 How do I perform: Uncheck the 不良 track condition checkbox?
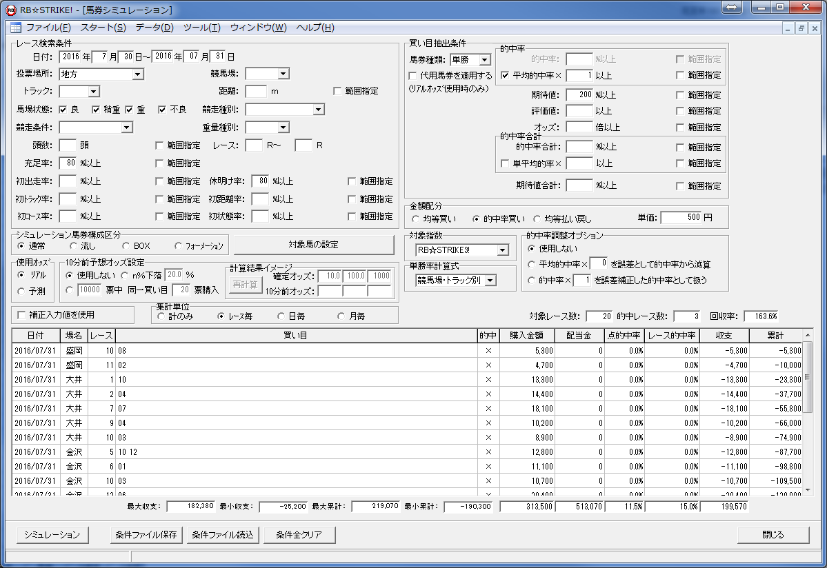point(162,110)
